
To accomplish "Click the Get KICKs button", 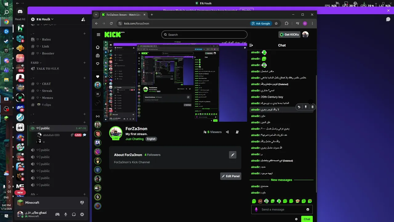I will (289, 35).
